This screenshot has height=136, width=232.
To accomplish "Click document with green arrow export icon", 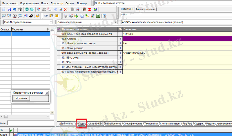I will (x=76, y=16).
